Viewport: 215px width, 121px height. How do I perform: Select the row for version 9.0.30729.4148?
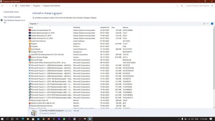[x=84, y=68]
